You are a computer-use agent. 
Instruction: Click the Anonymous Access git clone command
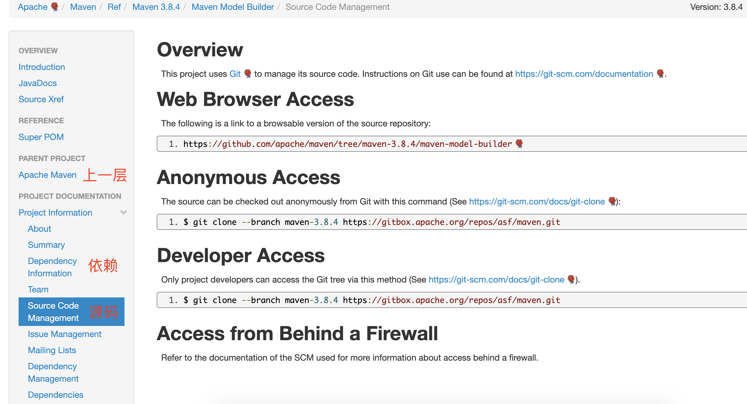372,222
